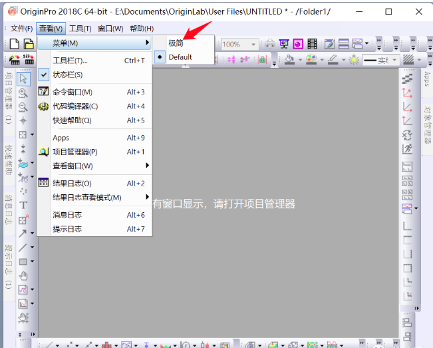The image size is (433, 348).
Task: Open the 命令窗口(M) panel
Action: (x=94, y=92)
